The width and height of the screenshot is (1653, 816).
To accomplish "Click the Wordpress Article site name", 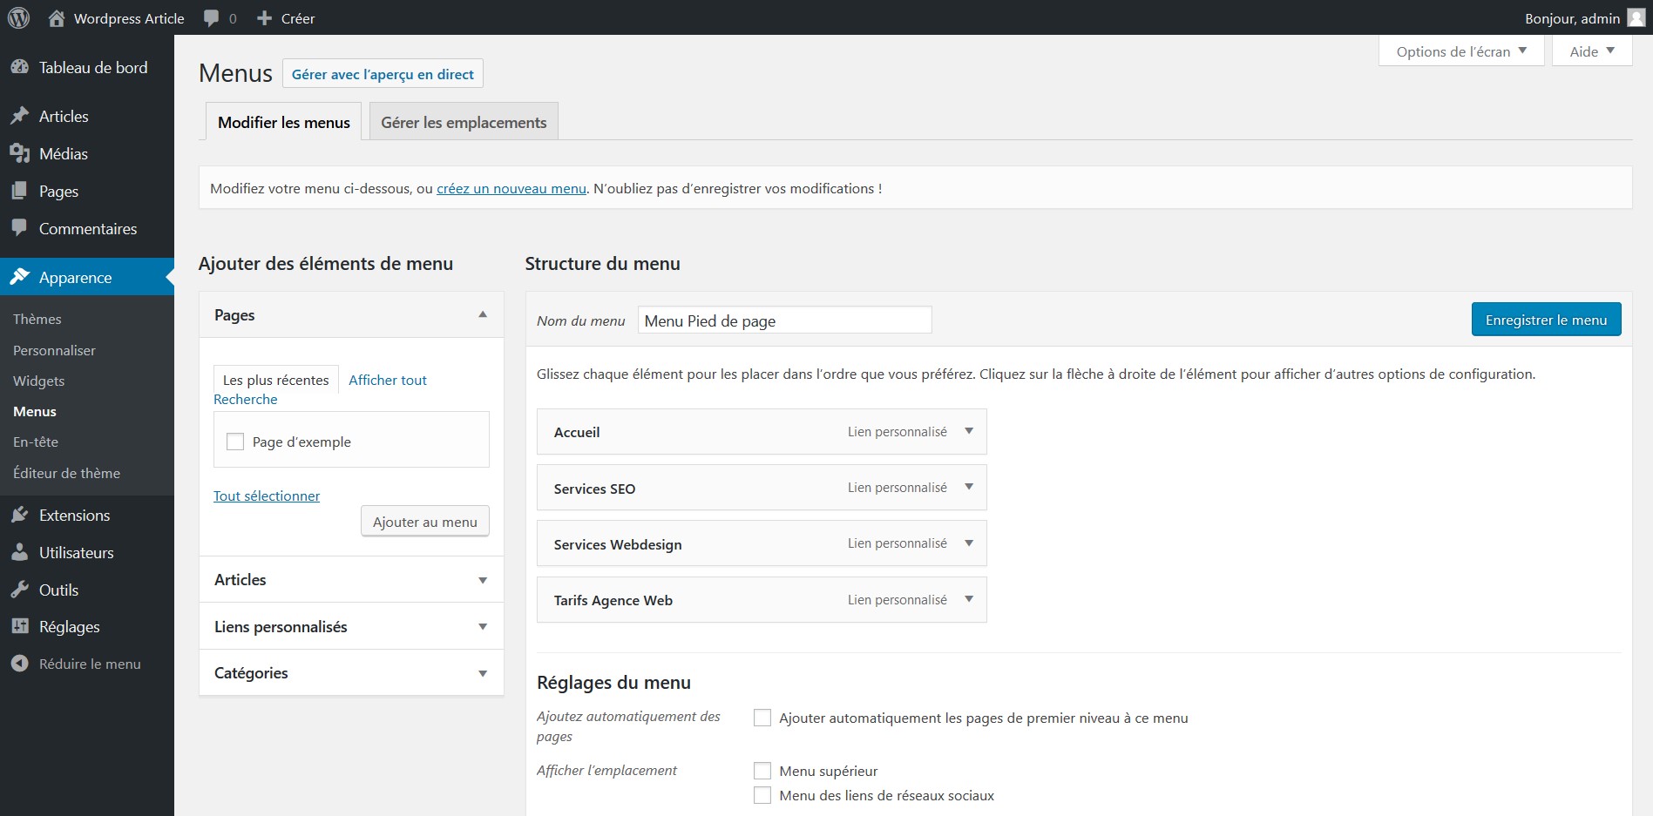I will pos(129,18).
